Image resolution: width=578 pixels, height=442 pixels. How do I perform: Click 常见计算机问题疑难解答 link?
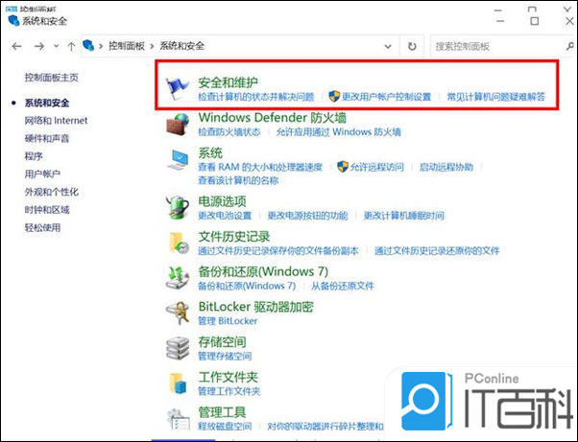(x=495, y=97)
